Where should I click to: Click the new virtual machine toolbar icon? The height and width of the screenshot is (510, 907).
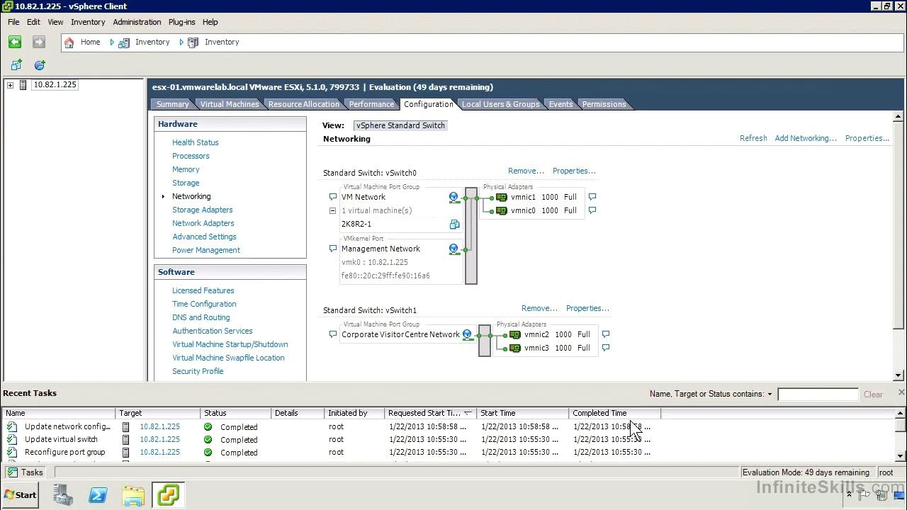pos(16,64)
